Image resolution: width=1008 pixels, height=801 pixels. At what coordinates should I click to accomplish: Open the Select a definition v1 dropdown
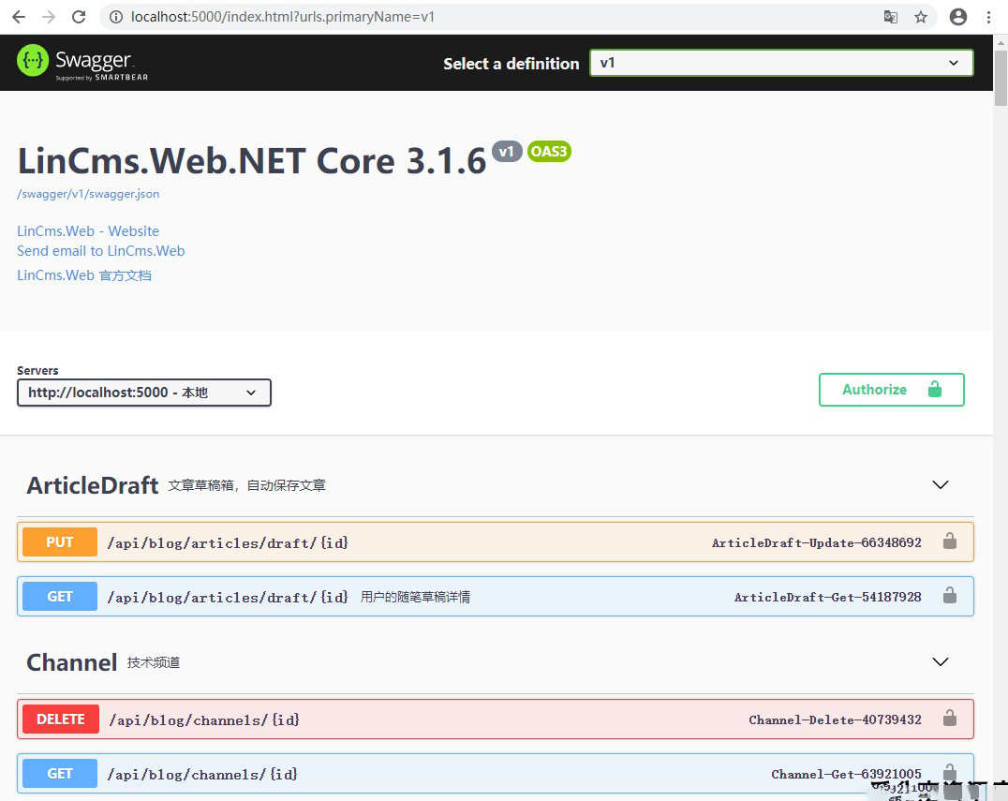pos(781,63)
